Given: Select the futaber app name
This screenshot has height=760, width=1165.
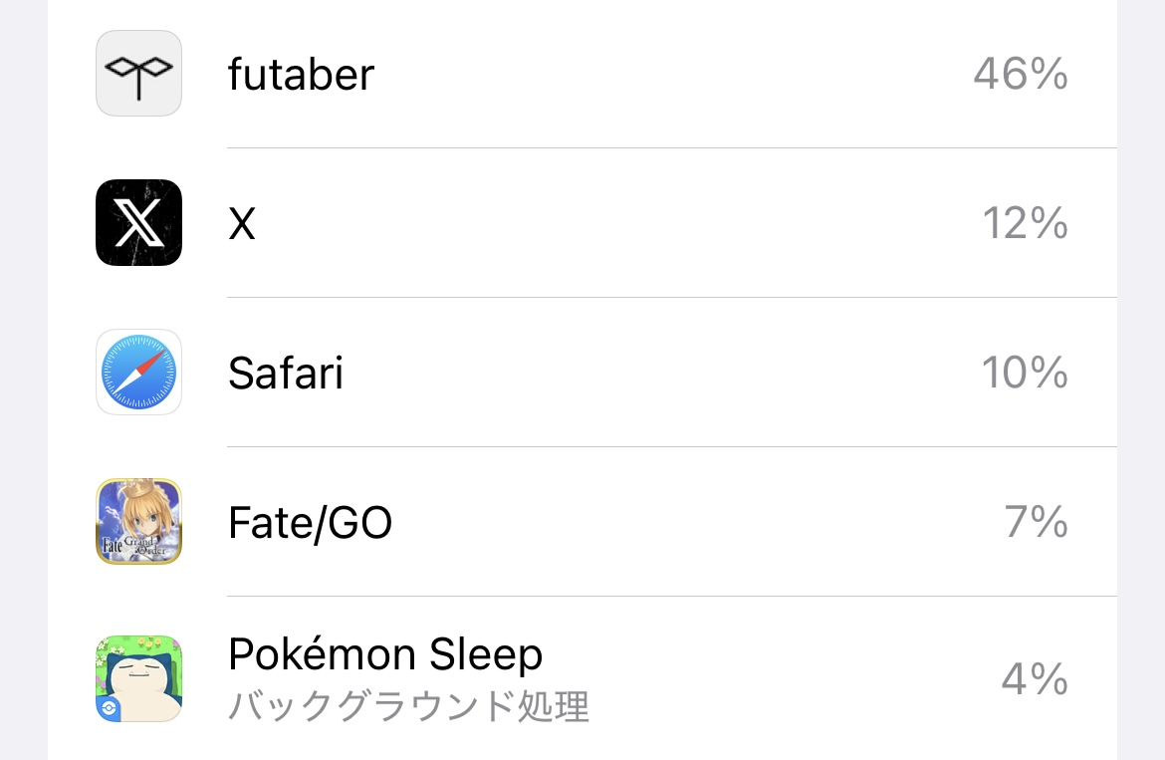Looking at the screenshot, I should pos(301,75).
